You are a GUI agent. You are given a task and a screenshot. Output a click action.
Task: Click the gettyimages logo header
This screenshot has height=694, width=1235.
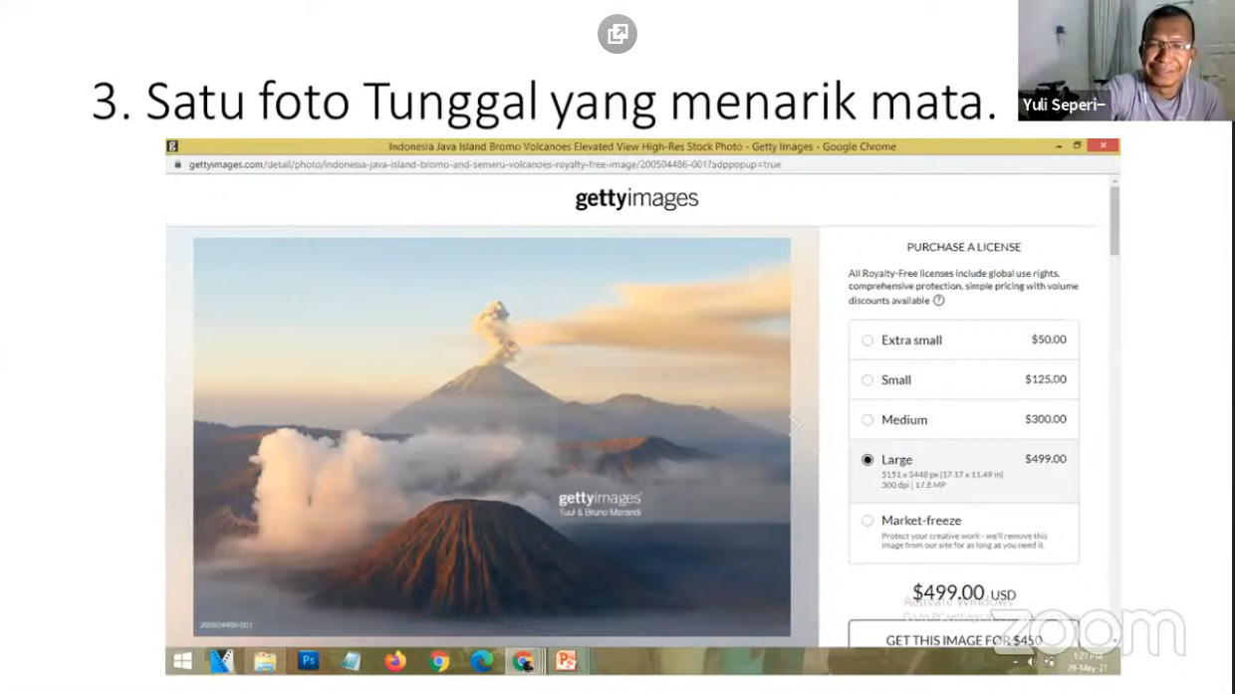point(636,199)
